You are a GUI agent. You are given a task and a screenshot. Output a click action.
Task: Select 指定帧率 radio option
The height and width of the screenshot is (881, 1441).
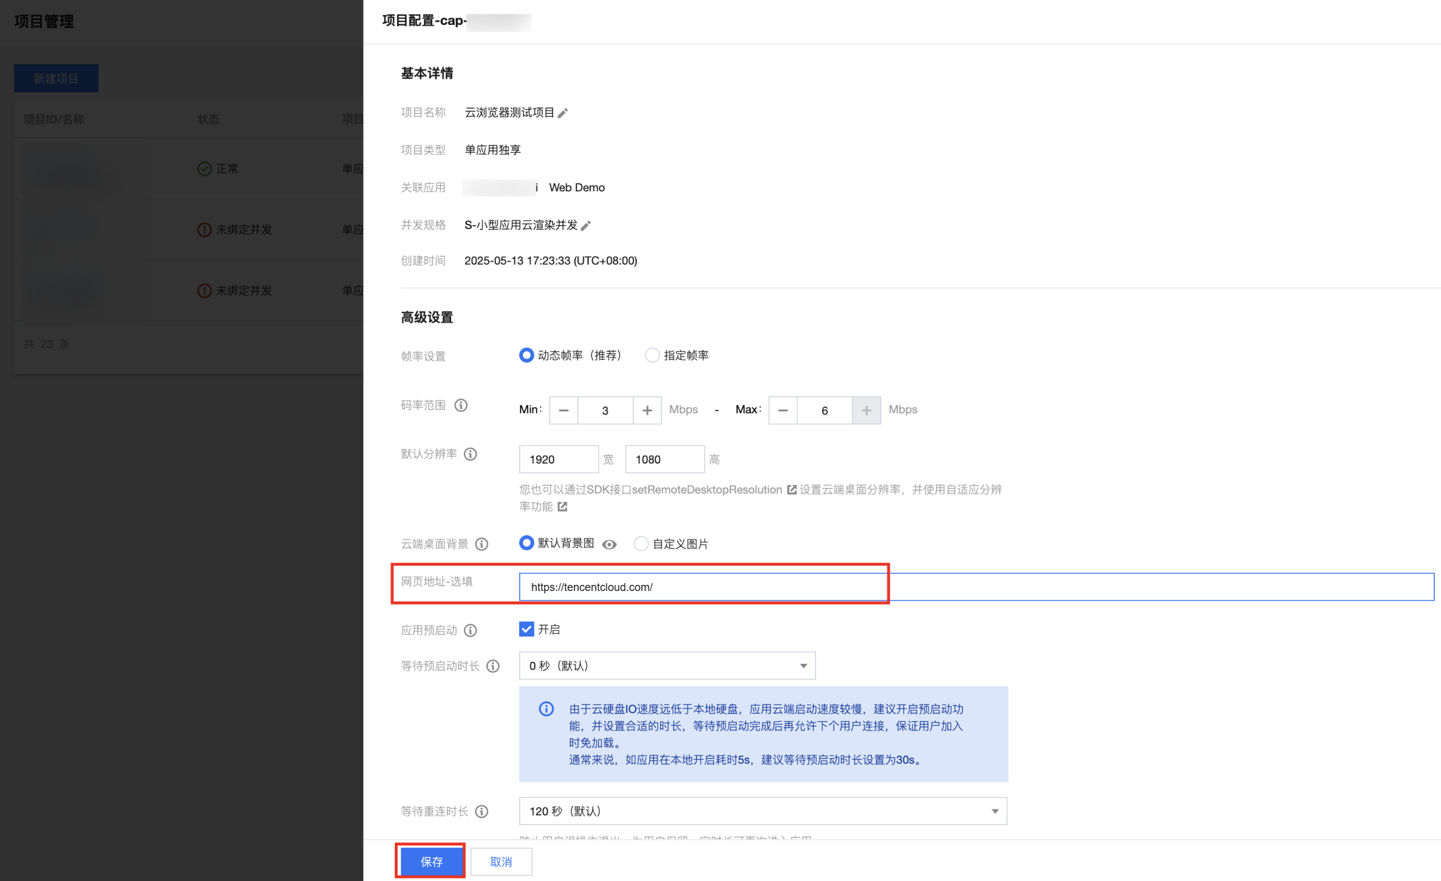click(652, 356)
